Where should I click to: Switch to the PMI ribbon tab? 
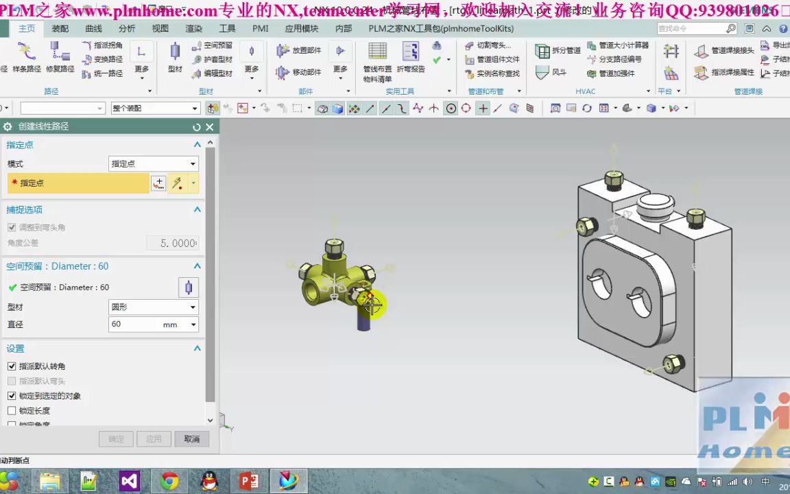(x=261, y=29)
